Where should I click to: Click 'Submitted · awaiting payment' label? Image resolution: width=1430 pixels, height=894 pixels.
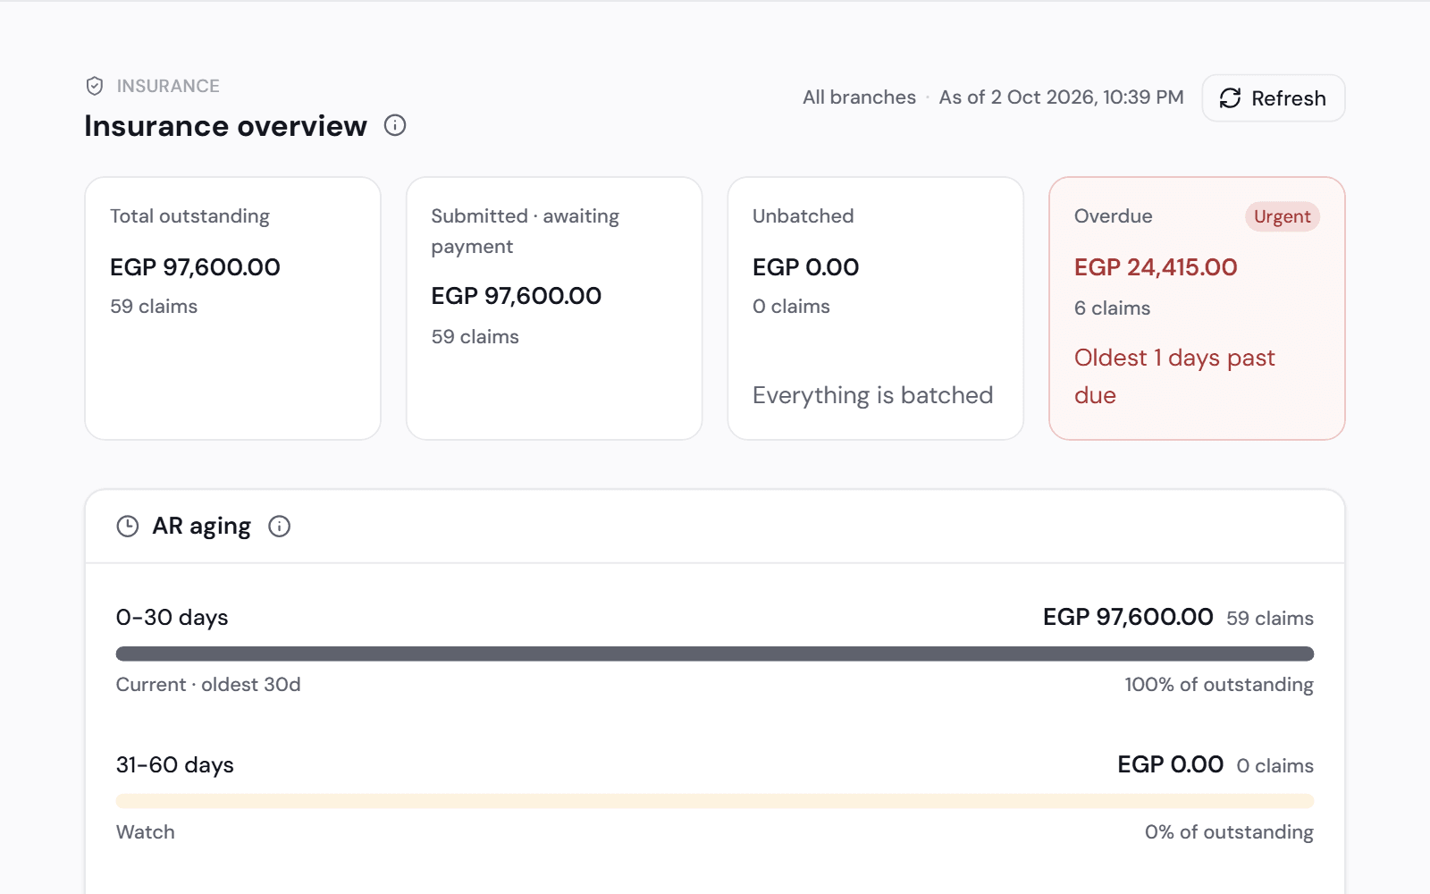(526, 231)
